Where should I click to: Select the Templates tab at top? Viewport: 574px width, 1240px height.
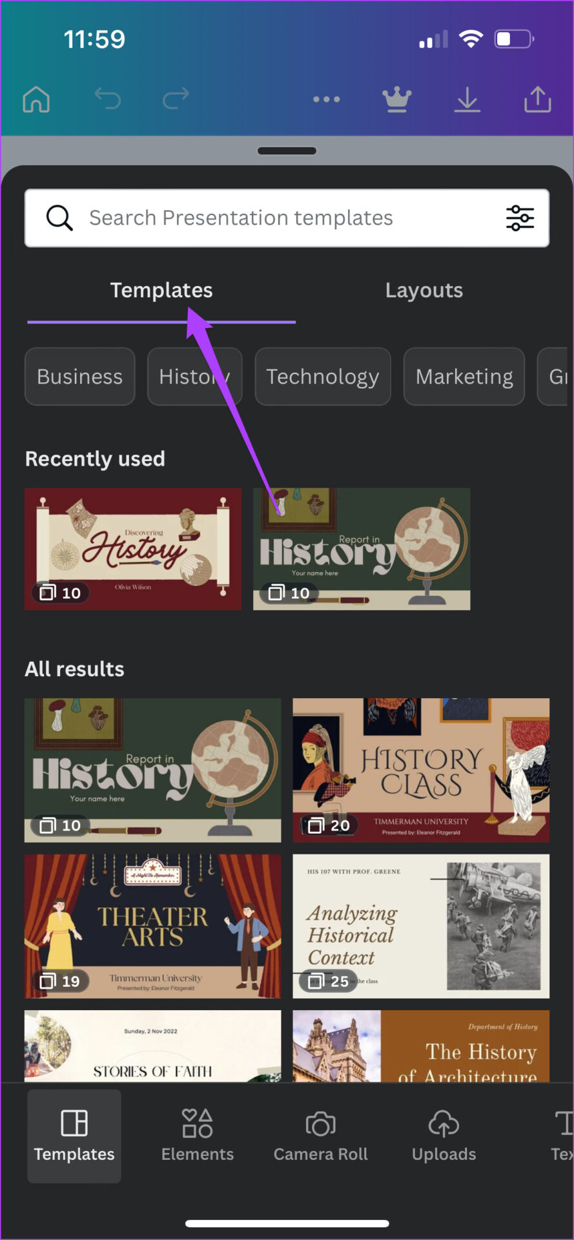[x=161, y=291]
